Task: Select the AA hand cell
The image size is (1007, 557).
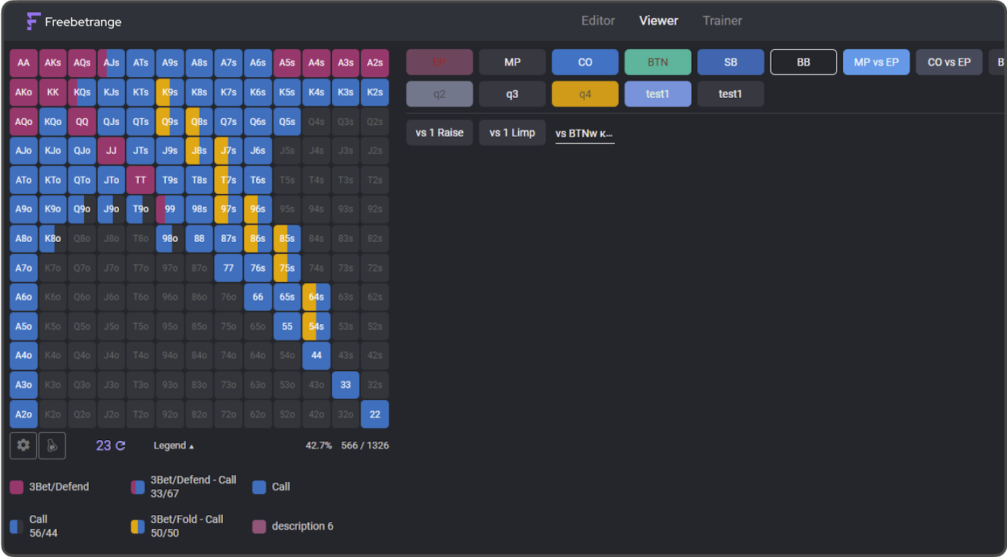Action: pos(23,62)
